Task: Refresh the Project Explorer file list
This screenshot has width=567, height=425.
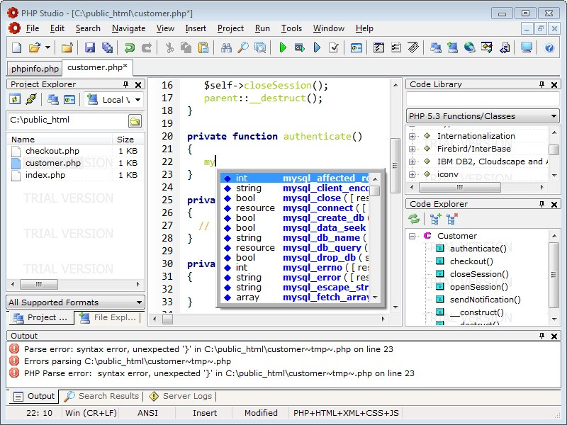Action: coord(15,99)
